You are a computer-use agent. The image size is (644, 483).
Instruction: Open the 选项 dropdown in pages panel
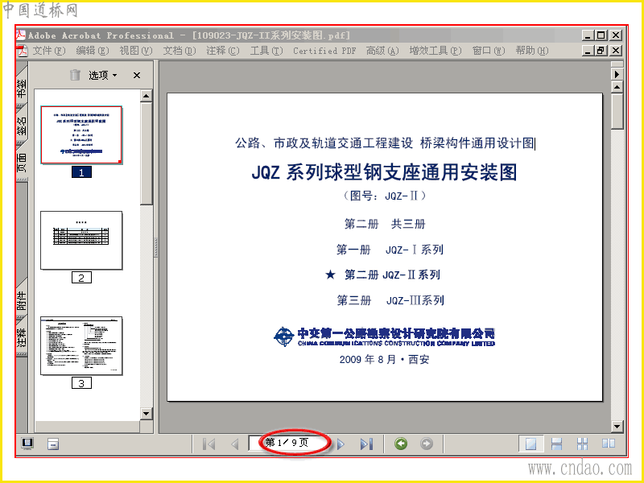[103, 75]
